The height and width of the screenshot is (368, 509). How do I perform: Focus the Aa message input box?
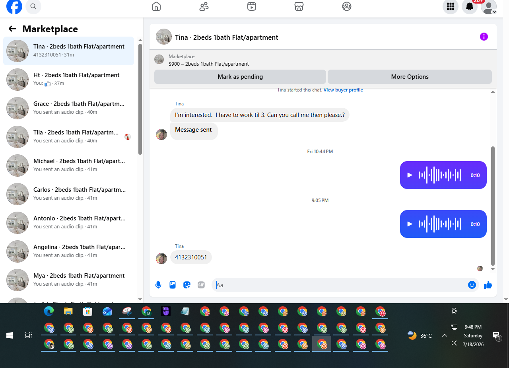point(340,285)
